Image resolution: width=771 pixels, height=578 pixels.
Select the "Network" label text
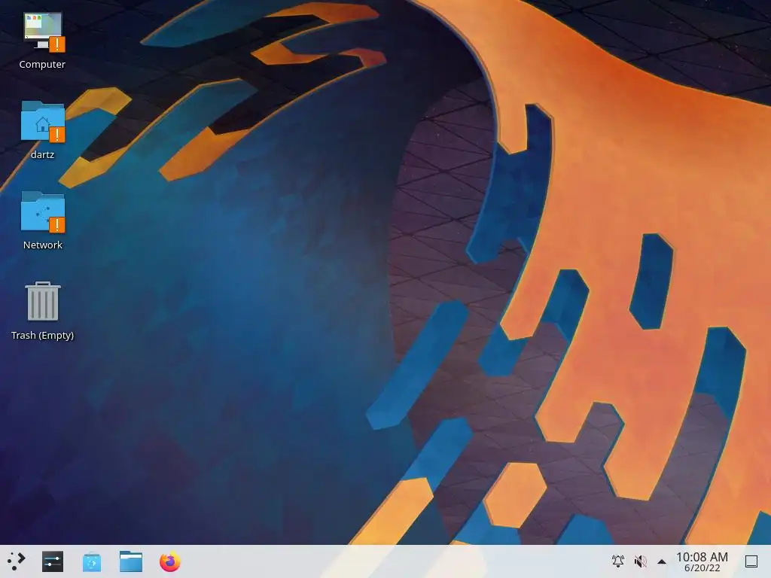43,245
